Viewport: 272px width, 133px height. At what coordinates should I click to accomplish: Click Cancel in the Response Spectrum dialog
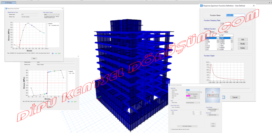coord(235,97)
